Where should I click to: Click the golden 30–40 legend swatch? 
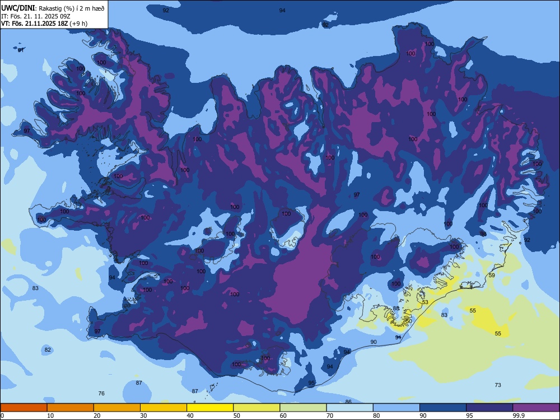click(x=164, y=408)
